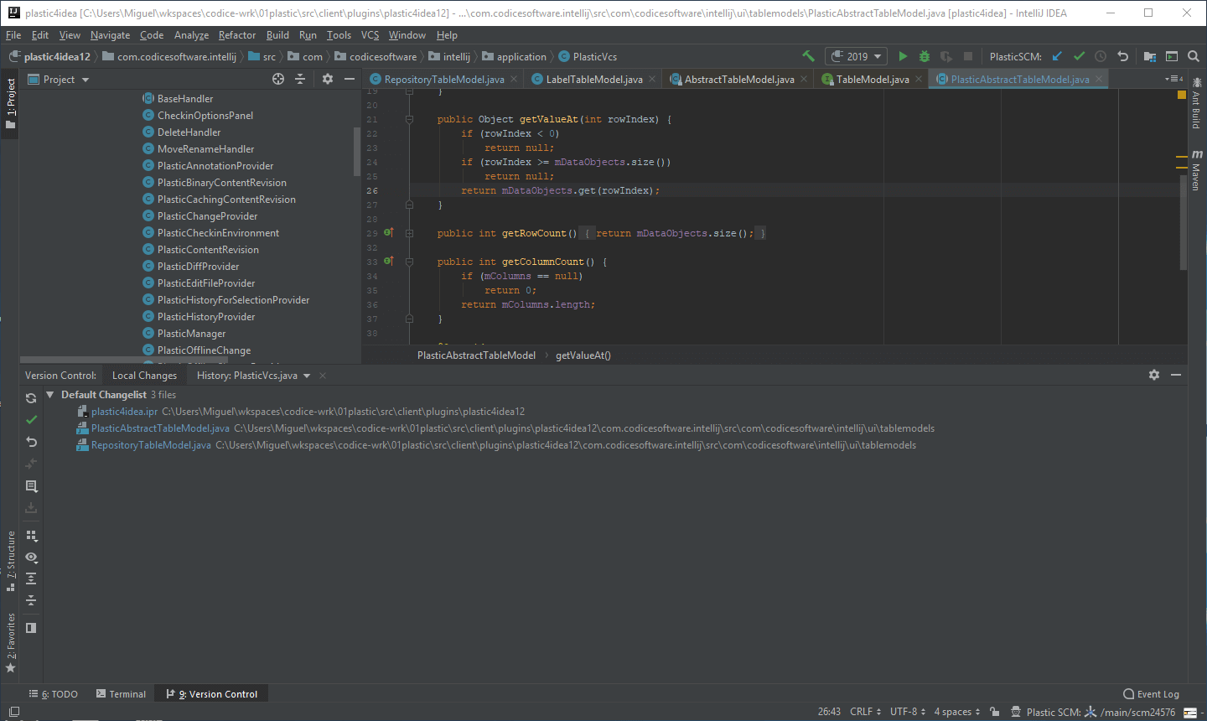
Task: Open the VCS menu
Action: point(370,35)
